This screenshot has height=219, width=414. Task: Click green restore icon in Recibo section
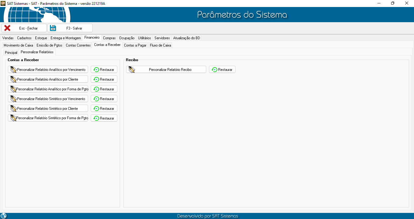coord(214,70)
